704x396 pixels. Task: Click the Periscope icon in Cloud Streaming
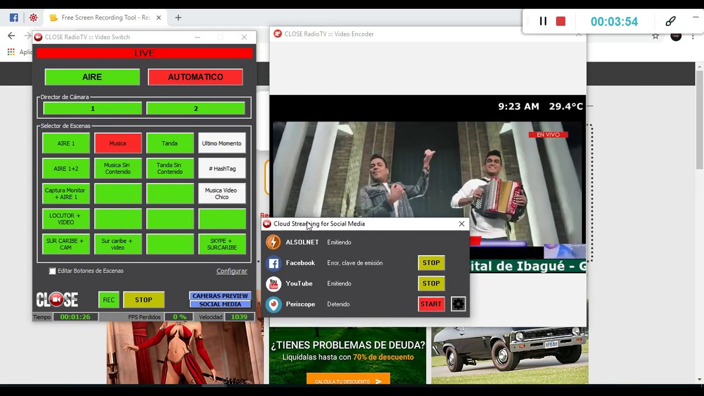[x=273, y=304]
